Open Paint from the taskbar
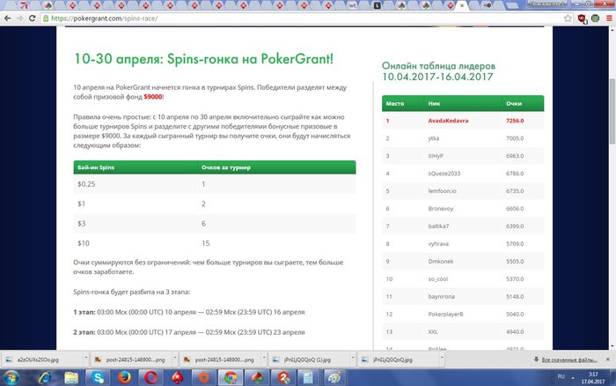 (x=334, y=378)
